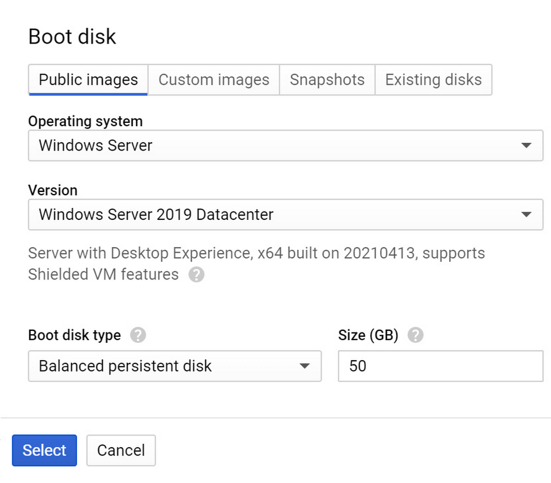Open the Existing disks tab

click(x=433, y=80)
